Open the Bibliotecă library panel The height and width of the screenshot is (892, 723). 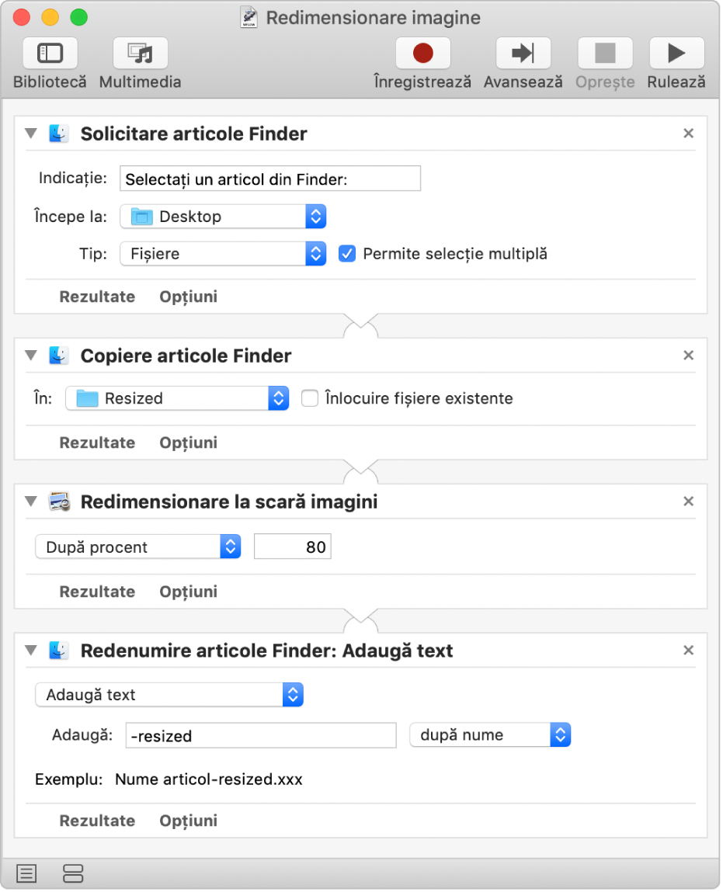click(50, 54)
